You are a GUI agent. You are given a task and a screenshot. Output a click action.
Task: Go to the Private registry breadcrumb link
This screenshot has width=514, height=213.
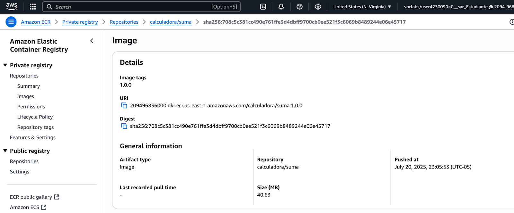[80, 22]
